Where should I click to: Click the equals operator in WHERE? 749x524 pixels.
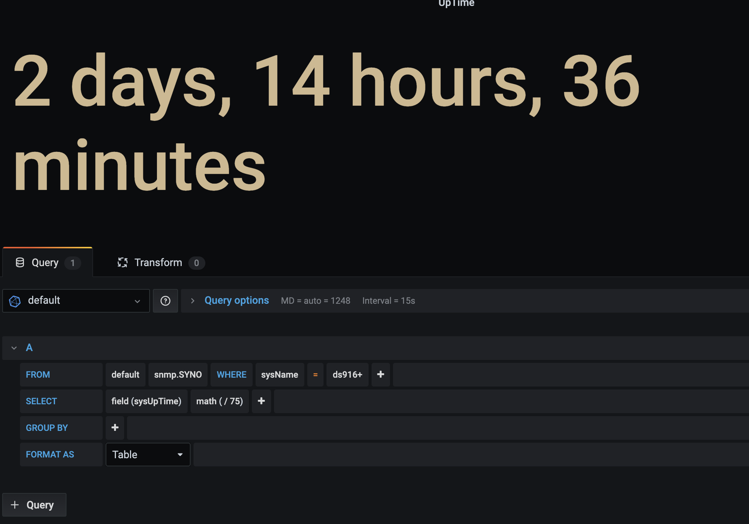(x=315, y=375)
